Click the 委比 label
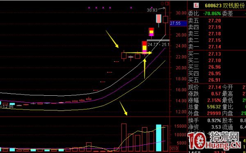Viewport: 246px width, 153px height. [194, 14]
